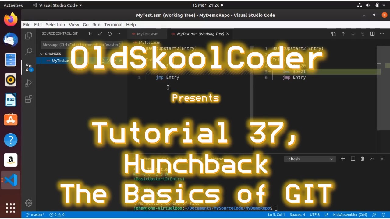Open the Edit menu
Screen dimensions: 390x219
tap(38, 25)
